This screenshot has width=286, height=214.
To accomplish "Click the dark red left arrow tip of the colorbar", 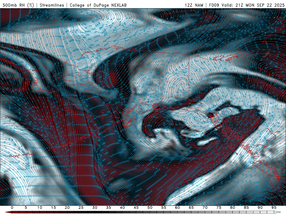I will (8, 212).
